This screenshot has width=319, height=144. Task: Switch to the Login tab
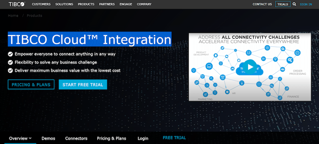143,138
